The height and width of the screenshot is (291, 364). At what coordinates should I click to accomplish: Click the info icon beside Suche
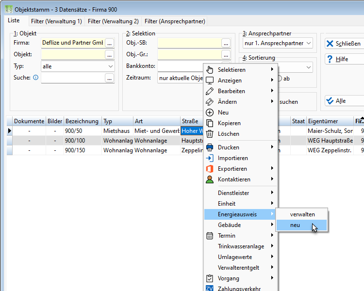(35, 78)
